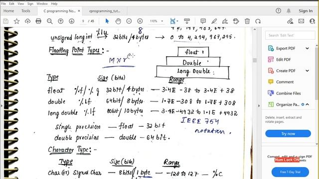Click the share link icon
The width and height of the screenshot is (319, 179).
tap(290, 21)
